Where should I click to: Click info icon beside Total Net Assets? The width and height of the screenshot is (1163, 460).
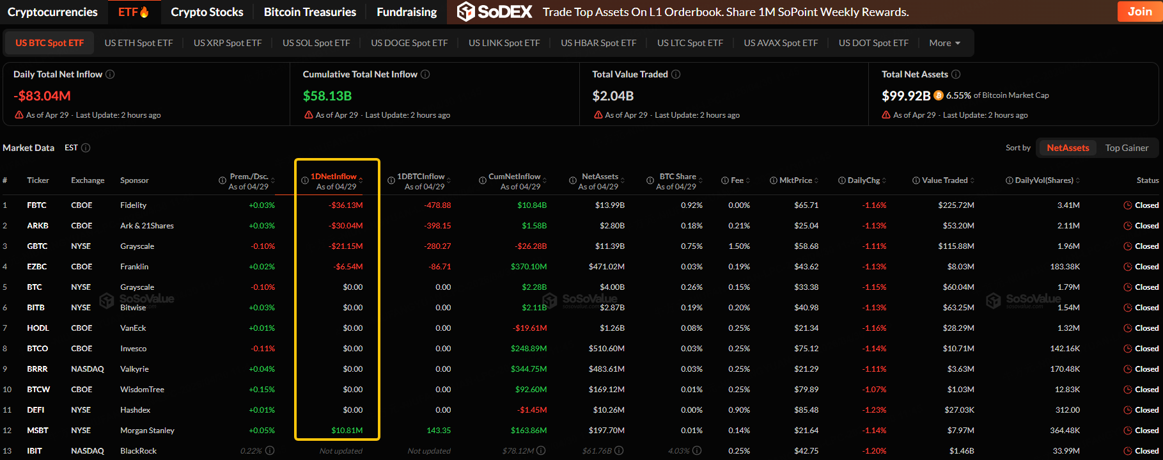click(956, 74)
